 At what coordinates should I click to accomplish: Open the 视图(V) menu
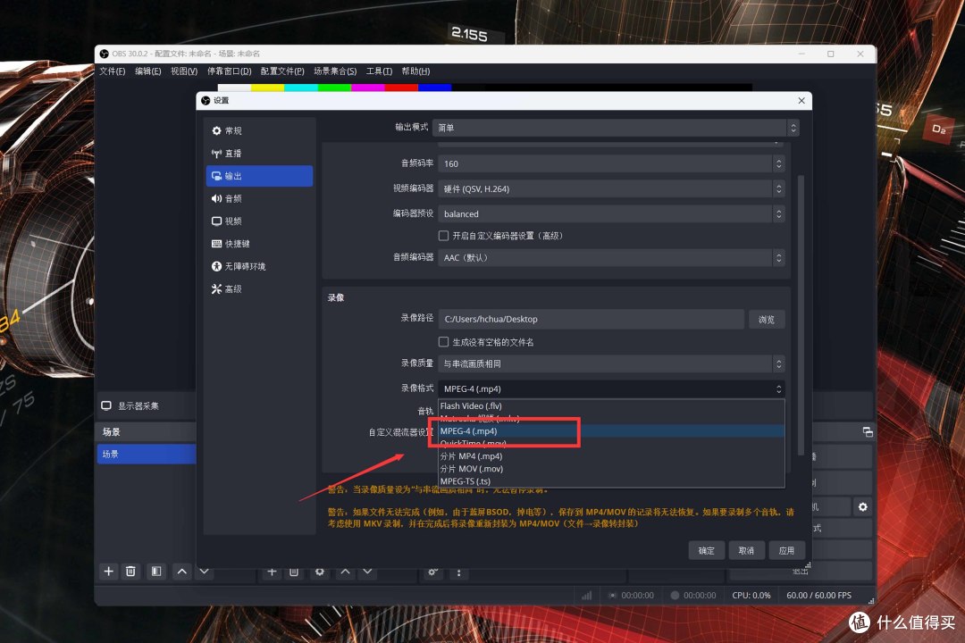pos(184,71)
